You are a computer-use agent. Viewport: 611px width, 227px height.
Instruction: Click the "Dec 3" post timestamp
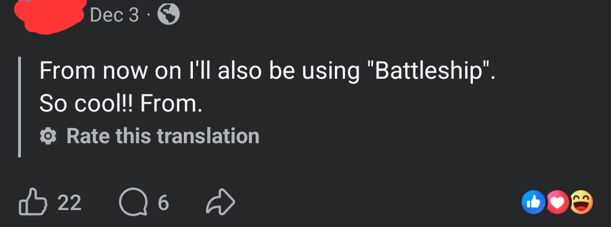pyautogui.click(x=114, y=15)
